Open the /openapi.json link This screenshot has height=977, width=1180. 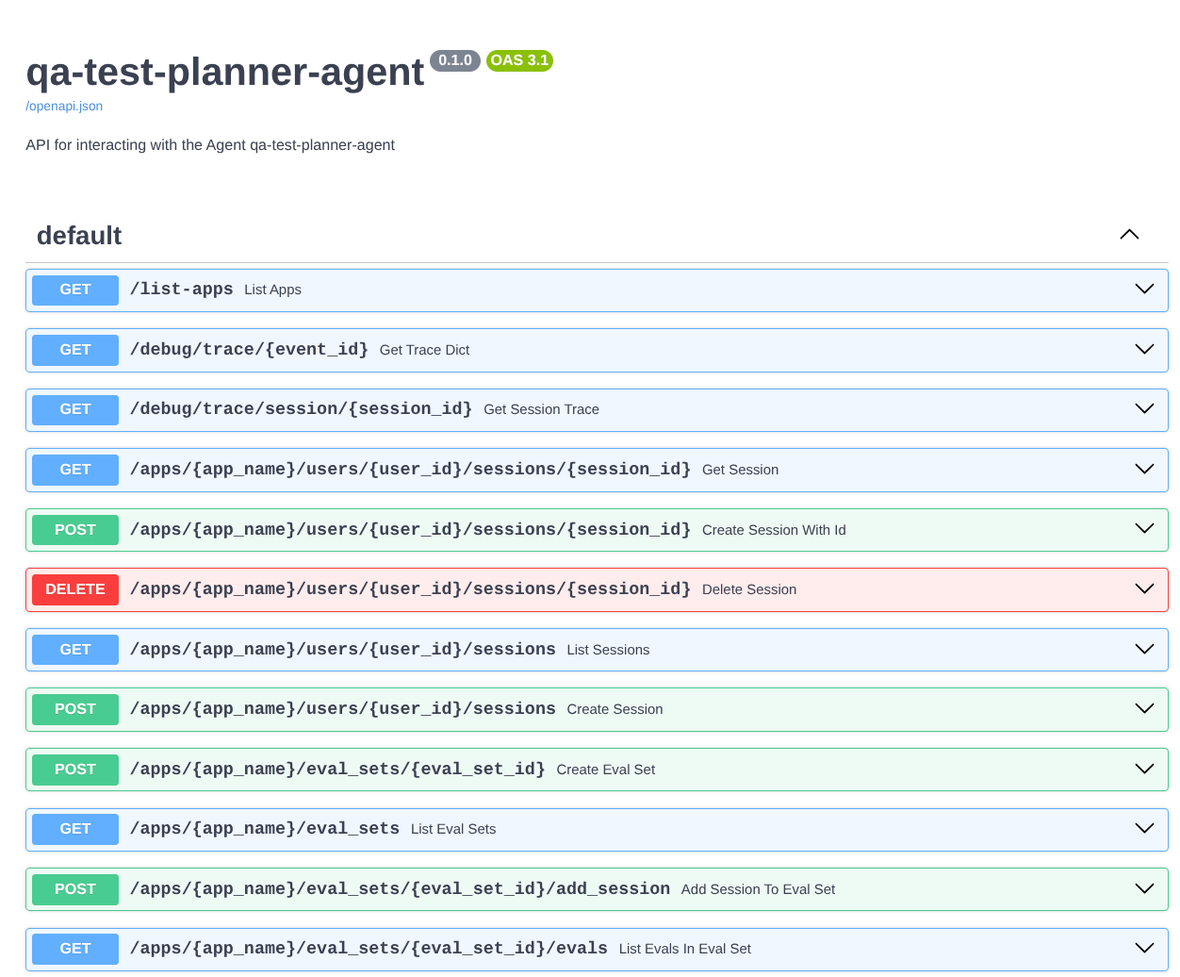click(x=64, y=107)
